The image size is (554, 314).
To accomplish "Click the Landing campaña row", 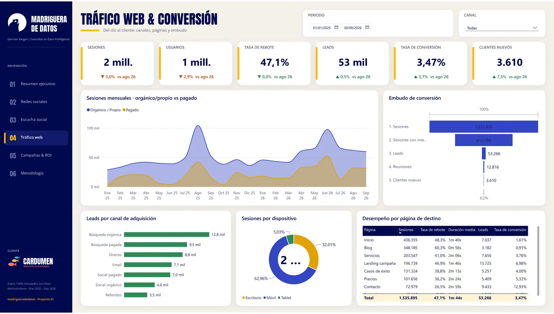I will [x=445, y=263].
